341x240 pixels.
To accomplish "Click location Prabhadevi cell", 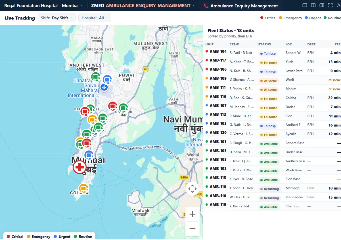I will 294,197.
